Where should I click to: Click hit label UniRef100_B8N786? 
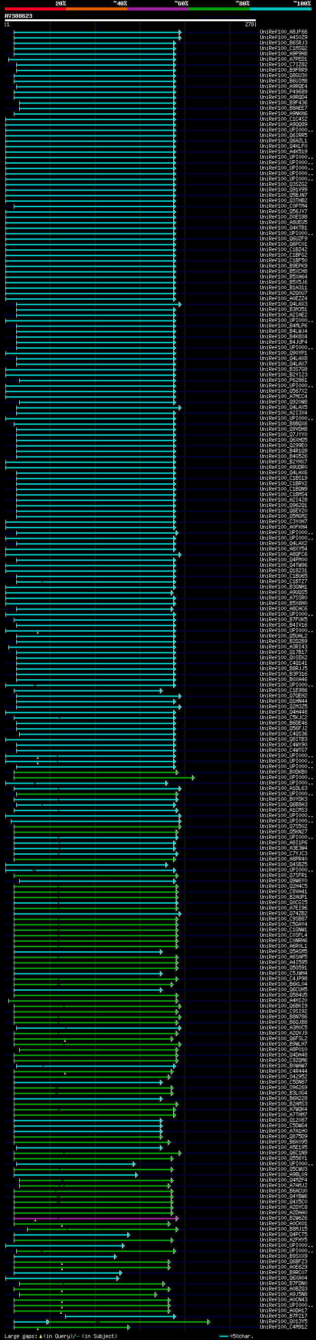point(283,1017)
